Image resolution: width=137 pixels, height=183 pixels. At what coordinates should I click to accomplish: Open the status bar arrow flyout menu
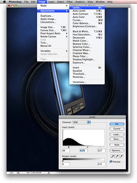pos(49,173)
